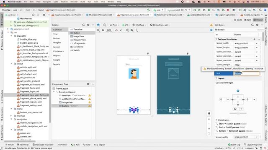Open Attributes panel settings gear
The height and width of the screenshot is (150, 268).
257,25
